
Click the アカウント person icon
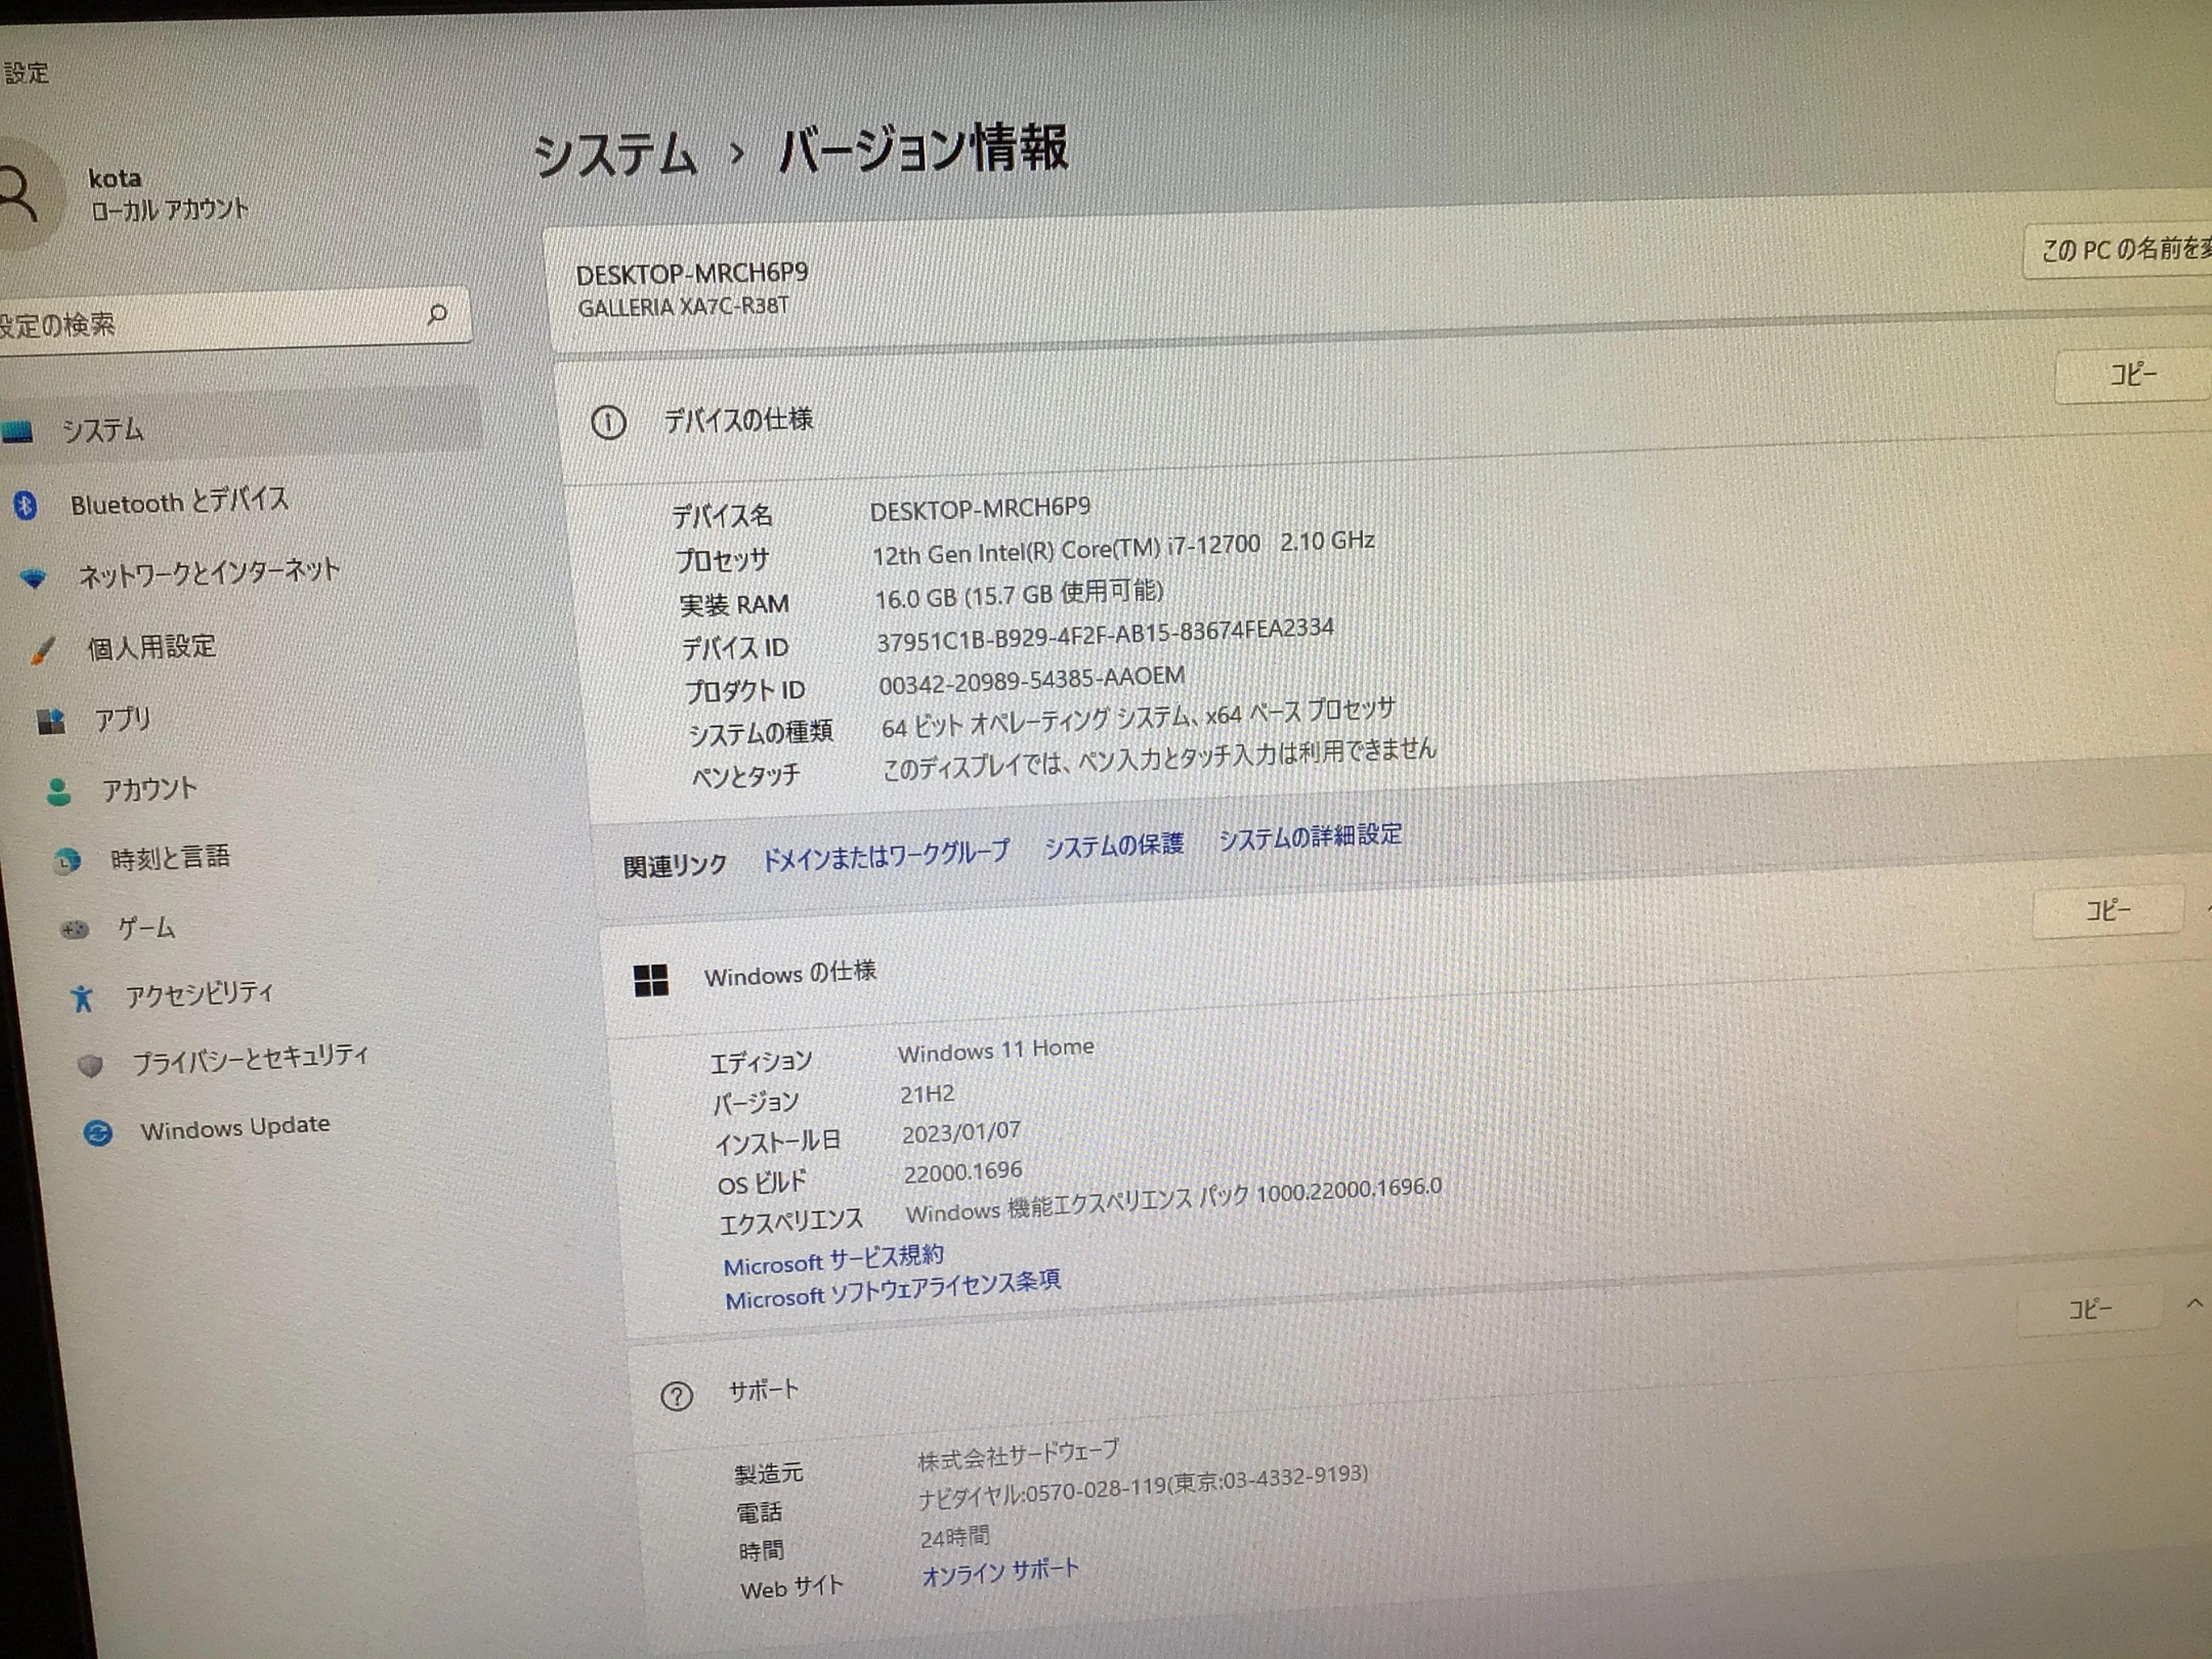59,792
